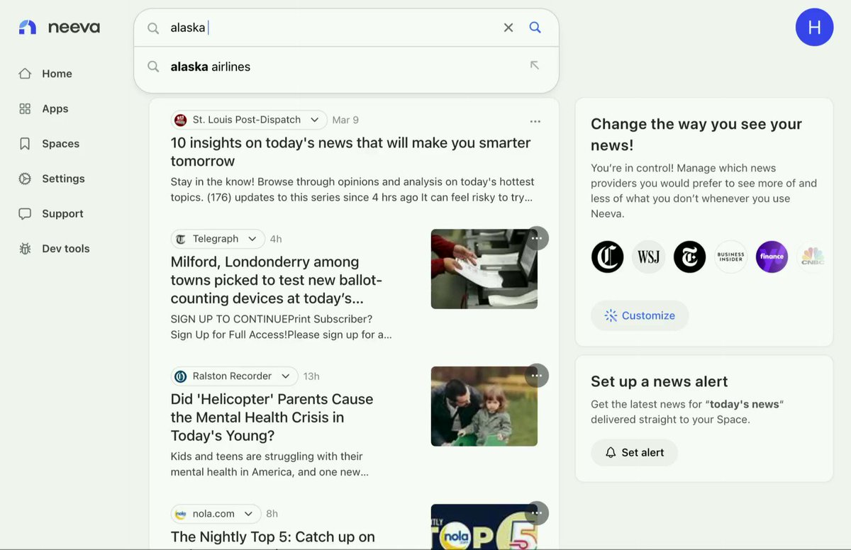Click the Yahoo Finance provider logo

point(772,257)
